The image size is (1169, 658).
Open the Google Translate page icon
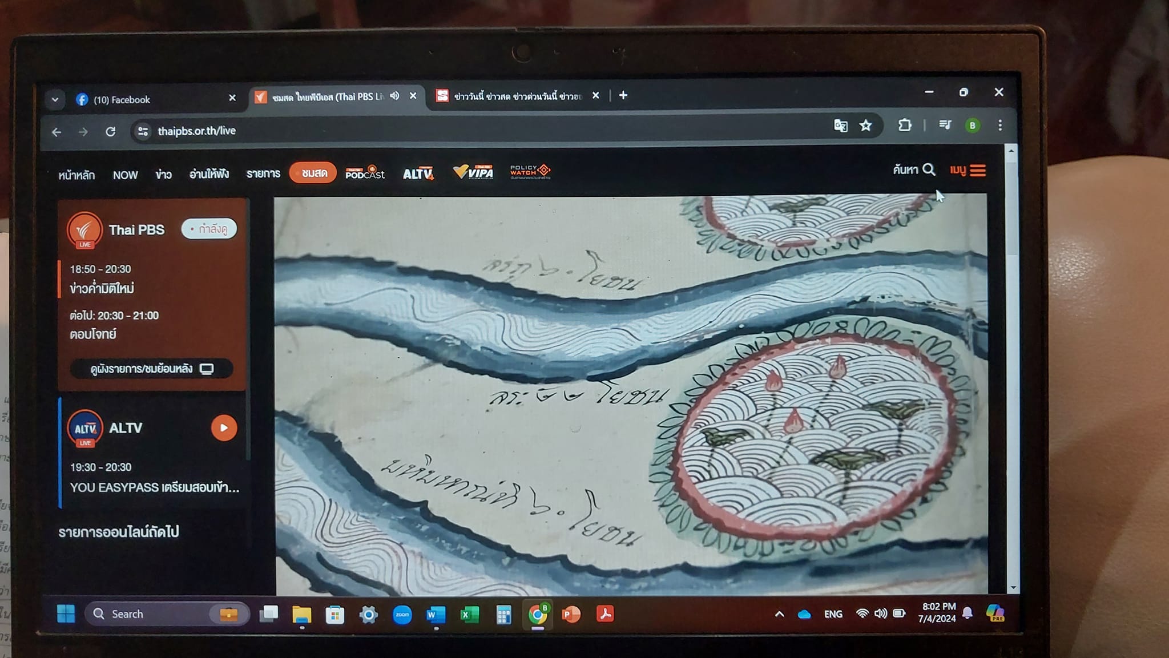click(840, 126)
